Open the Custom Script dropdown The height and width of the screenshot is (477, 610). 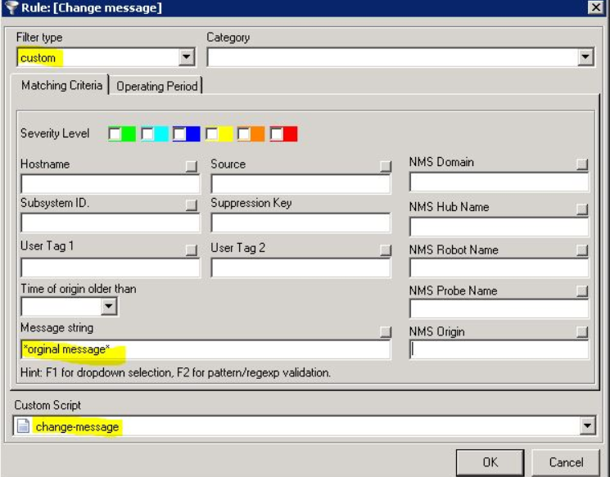pos(585,426)
